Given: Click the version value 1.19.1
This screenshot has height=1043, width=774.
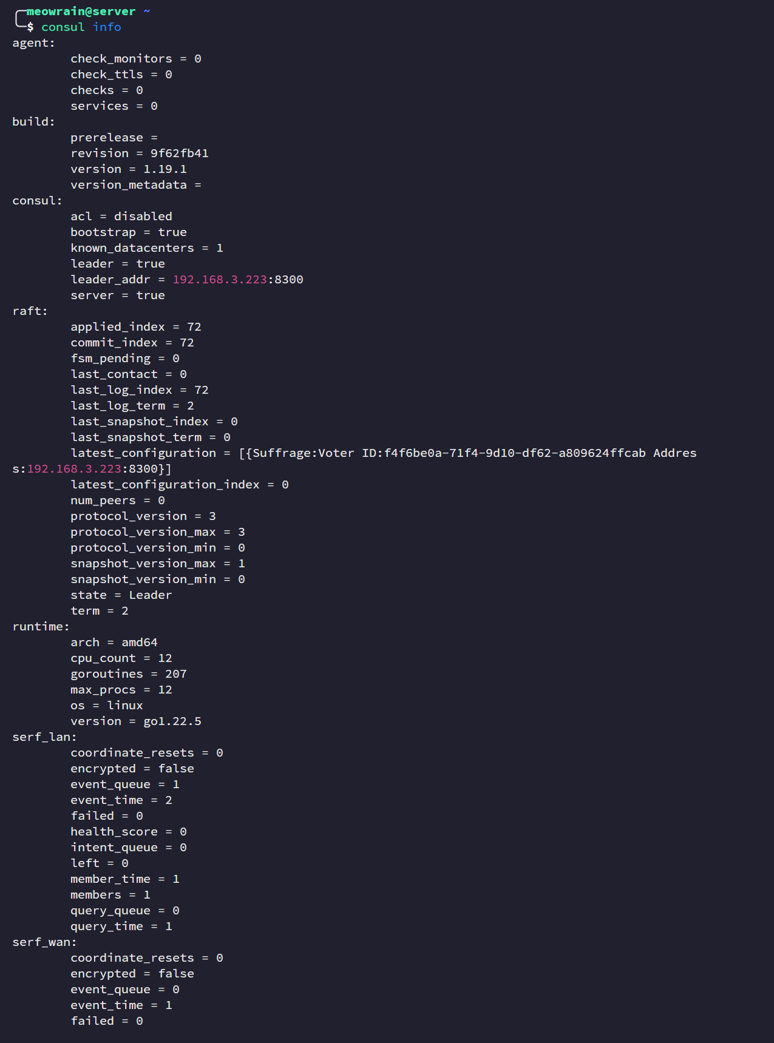Looking at the screenshot, I should (x=165, y=169).
